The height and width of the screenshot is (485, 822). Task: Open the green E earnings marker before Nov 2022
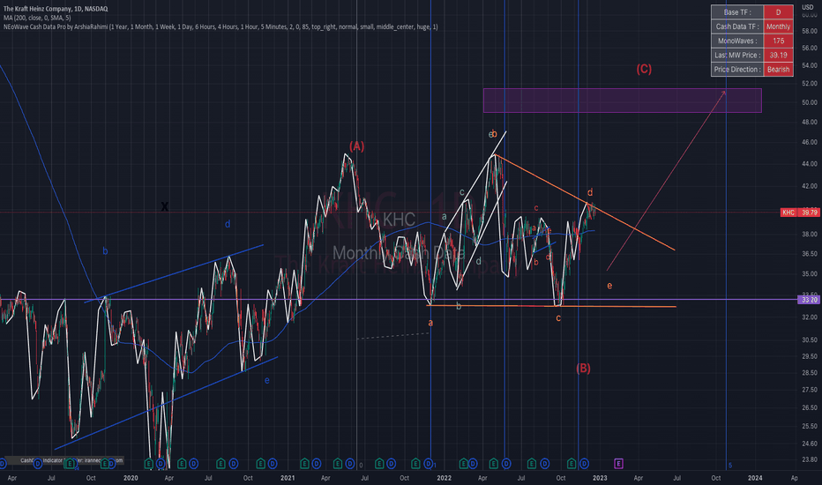572,464
